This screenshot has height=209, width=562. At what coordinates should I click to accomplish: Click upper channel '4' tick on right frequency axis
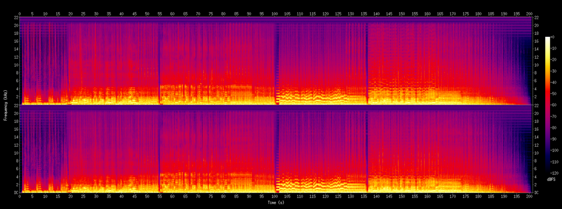535,89
